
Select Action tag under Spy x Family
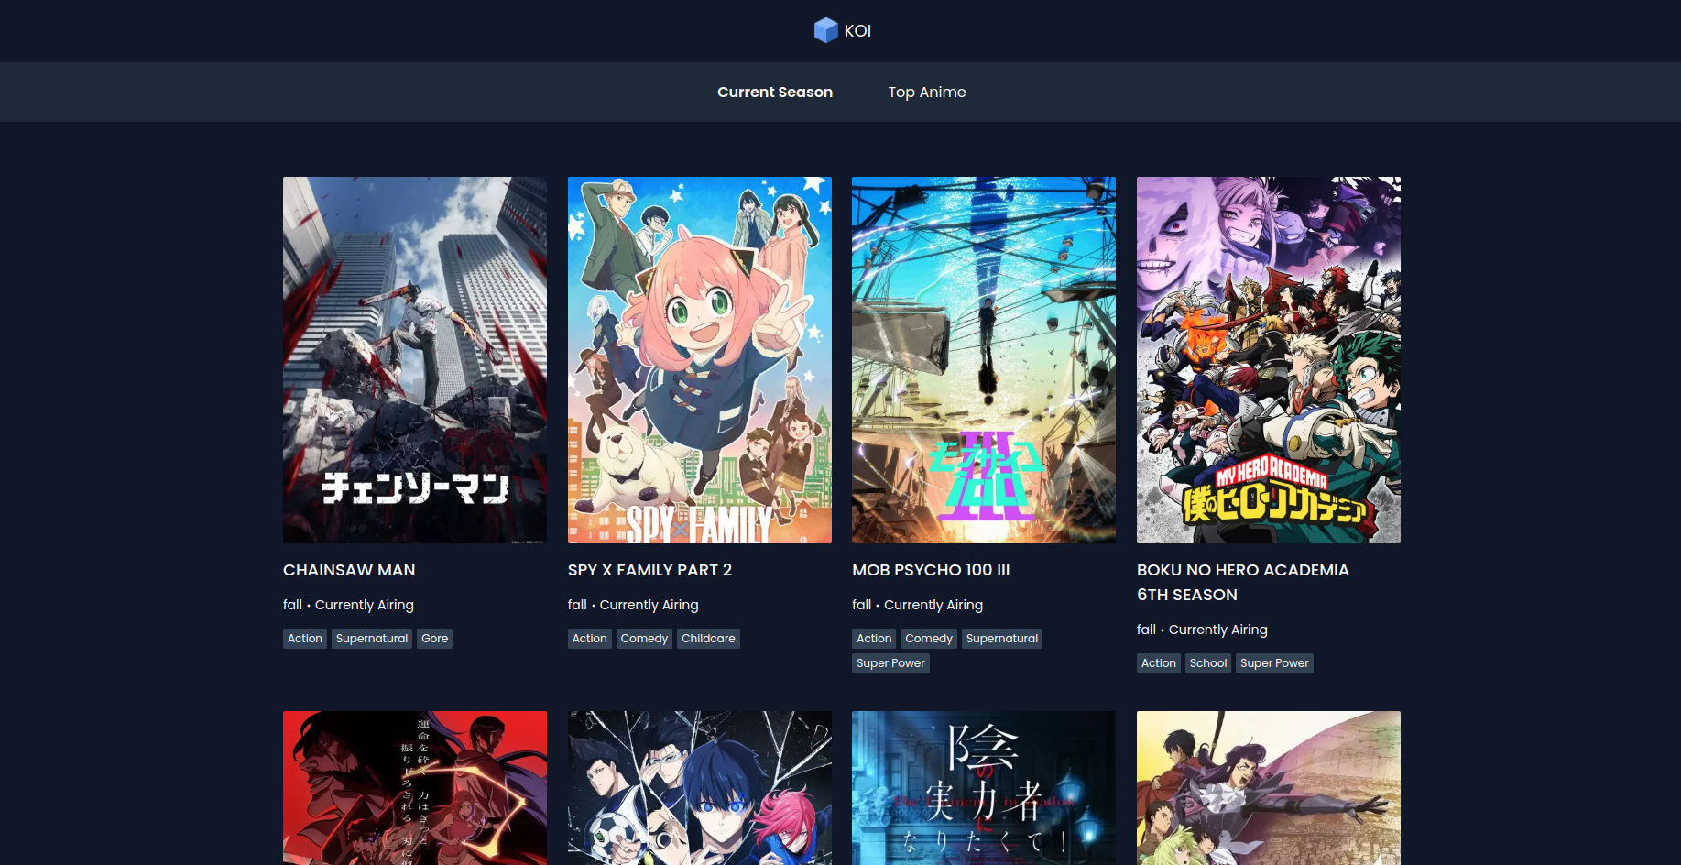(590, 639)
